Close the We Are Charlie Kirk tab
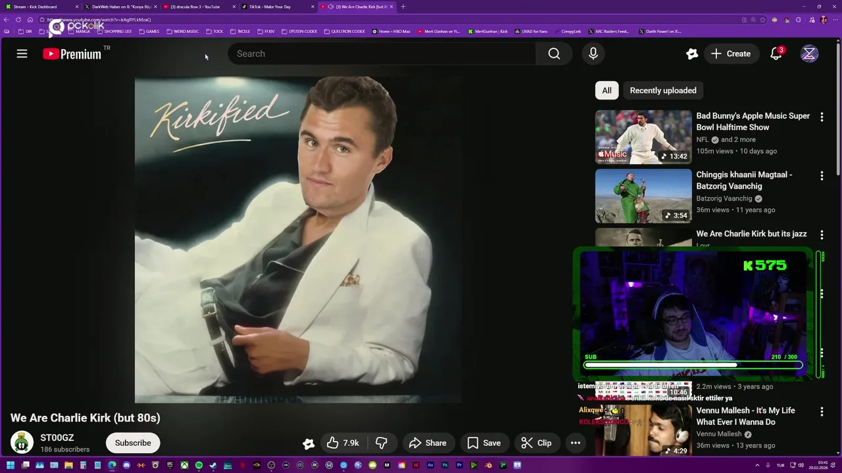The width and height of the screenshot is (842, 473). point(391,7)
